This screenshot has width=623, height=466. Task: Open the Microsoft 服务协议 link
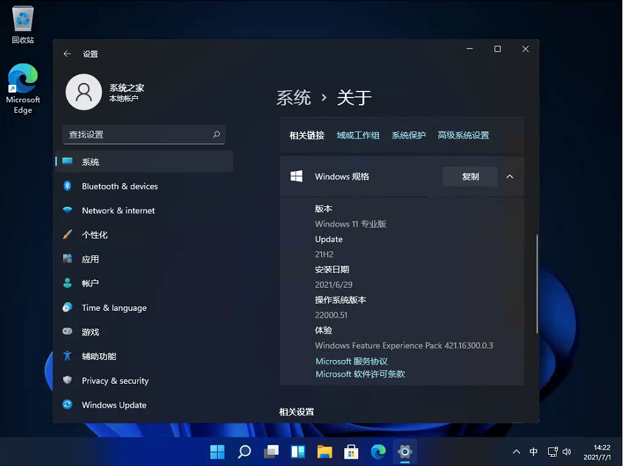tap(351, 361)
